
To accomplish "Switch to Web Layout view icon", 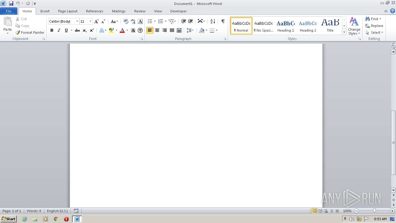I will (326, 211).
